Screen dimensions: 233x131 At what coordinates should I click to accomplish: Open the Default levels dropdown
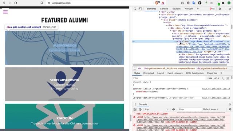point(211,109)
